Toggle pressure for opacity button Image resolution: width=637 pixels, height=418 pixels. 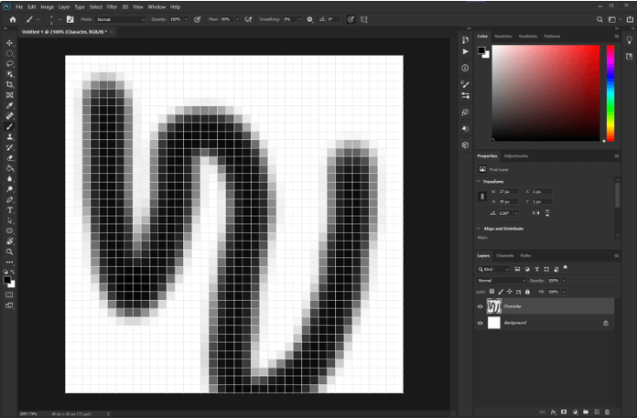pos(198,19)
